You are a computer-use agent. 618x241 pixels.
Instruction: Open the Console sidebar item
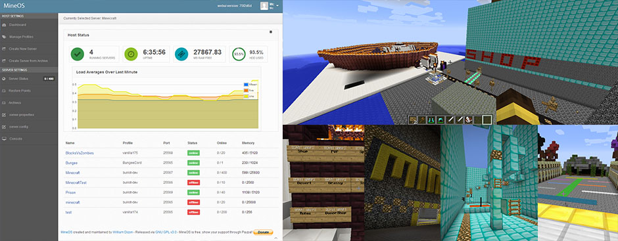16,139
